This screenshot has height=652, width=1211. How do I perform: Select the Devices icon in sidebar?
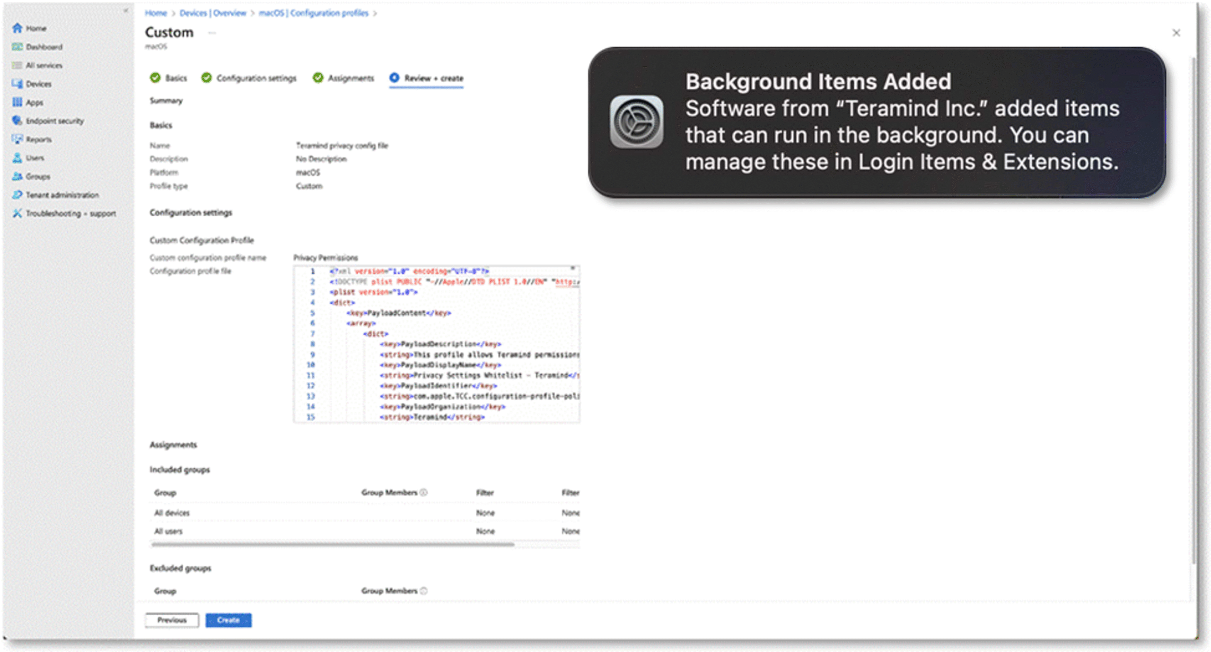17,84
